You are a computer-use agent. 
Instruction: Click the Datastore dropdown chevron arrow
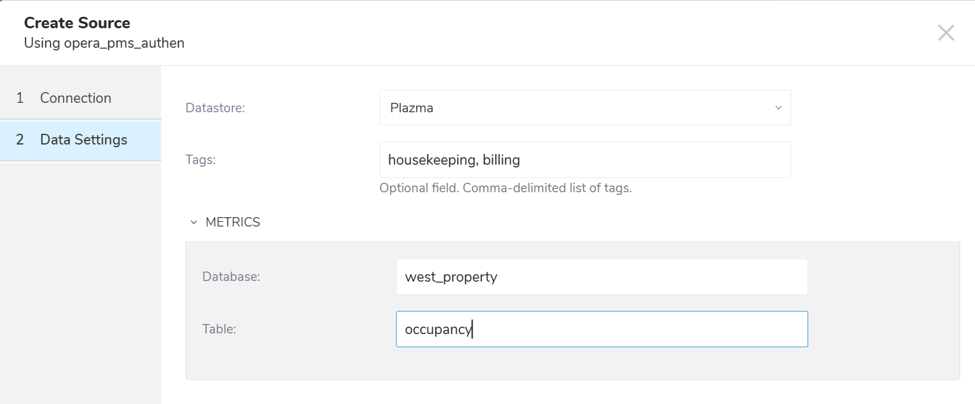tap(778, 108)
